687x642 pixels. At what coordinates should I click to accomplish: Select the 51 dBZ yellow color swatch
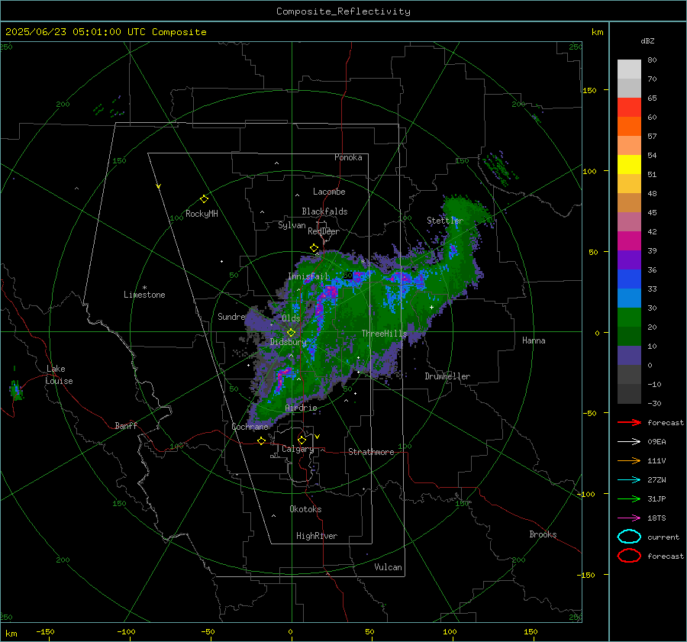click(629, 164)
